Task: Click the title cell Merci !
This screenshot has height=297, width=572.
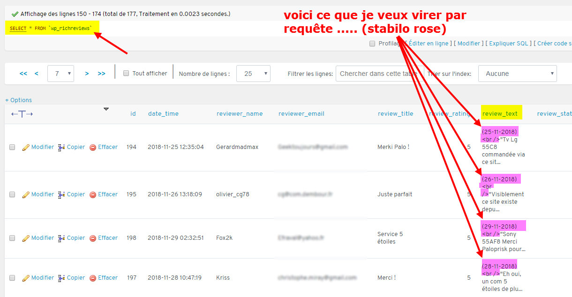Action: [x=387, y=278]
